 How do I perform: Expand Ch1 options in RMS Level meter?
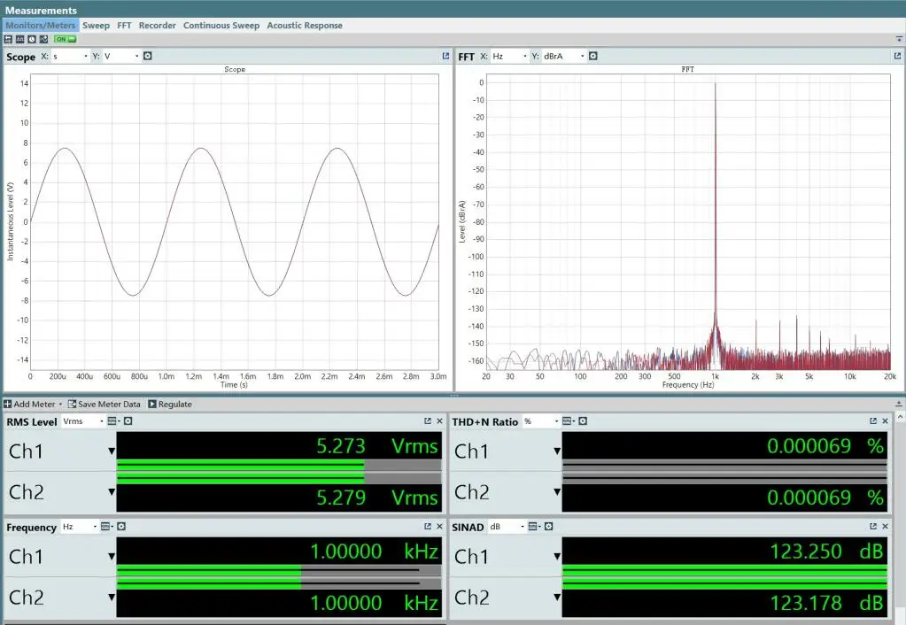pos(112,451)
